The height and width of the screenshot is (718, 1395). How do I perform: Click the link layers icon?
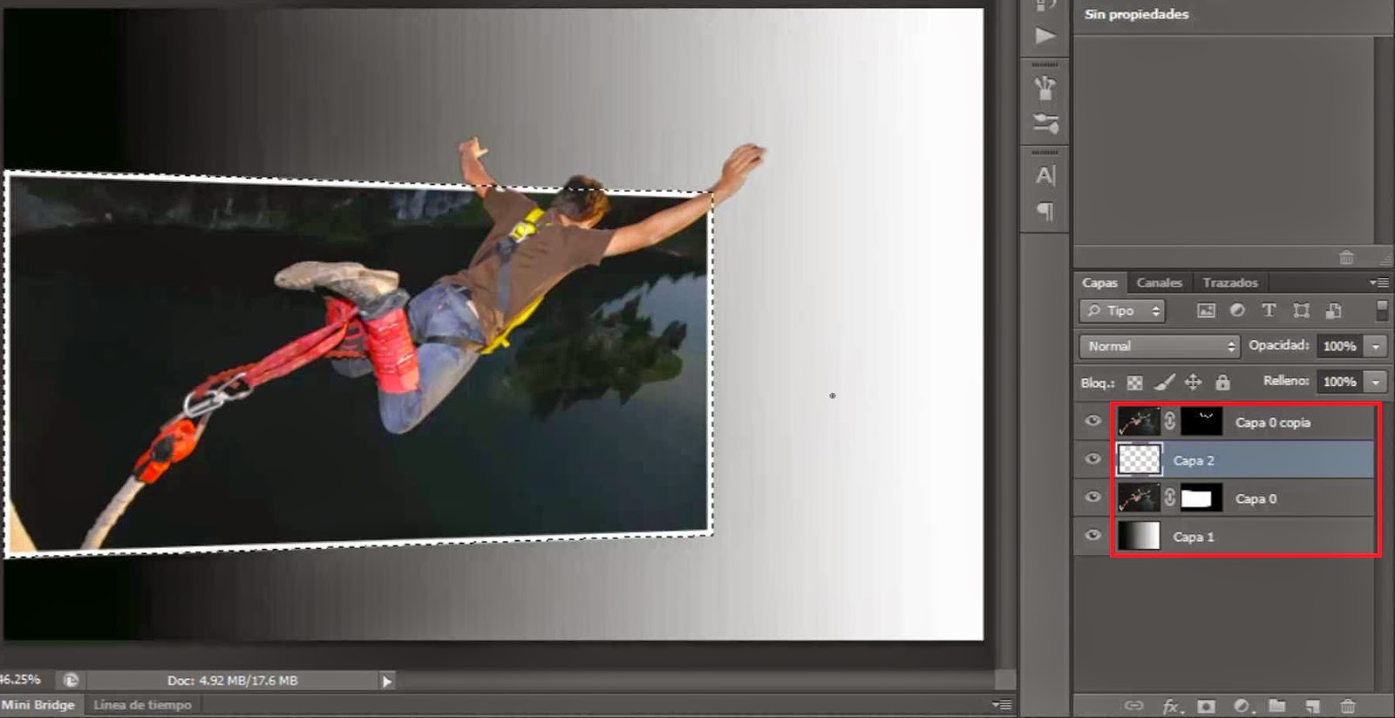coord(1133,706)
